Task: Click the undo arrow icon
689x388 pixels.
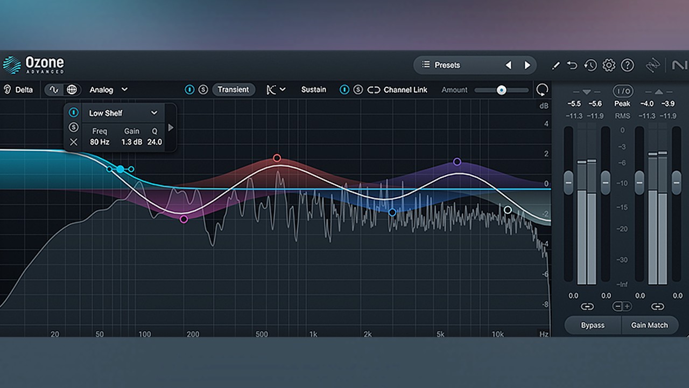Action: tap(572, 65)
